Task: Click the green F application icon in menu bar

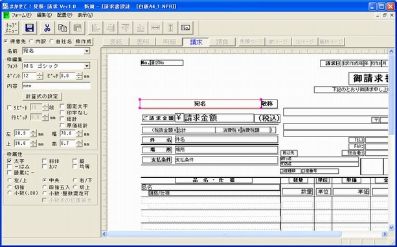Action: pyautogui.click(x=6, y=15)
